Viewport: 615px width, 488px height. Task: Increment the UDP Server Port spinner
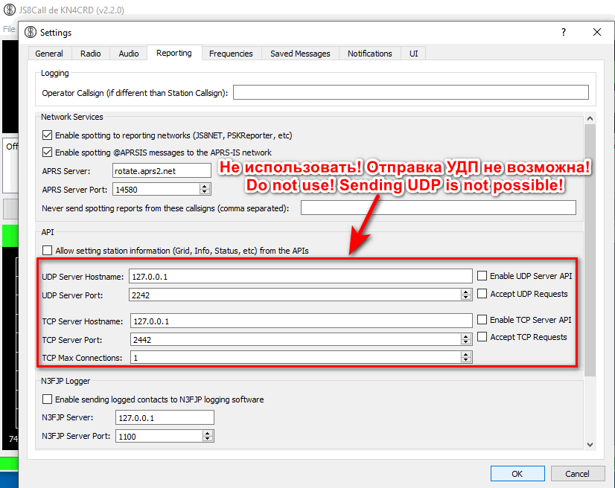point(466,292)
